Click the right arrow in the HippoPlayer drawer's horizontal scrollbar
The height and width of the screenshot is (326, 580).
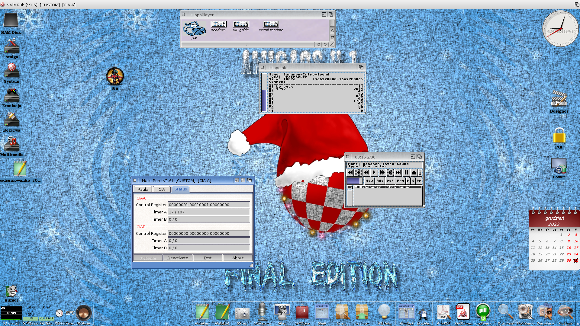click(x=325, y=45)
